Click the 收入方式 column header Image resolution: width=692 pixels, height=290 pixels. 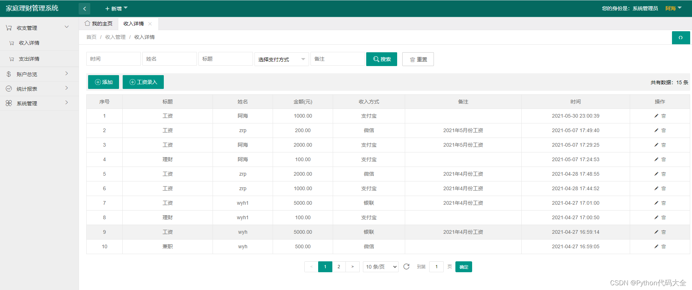click(369, 102)
